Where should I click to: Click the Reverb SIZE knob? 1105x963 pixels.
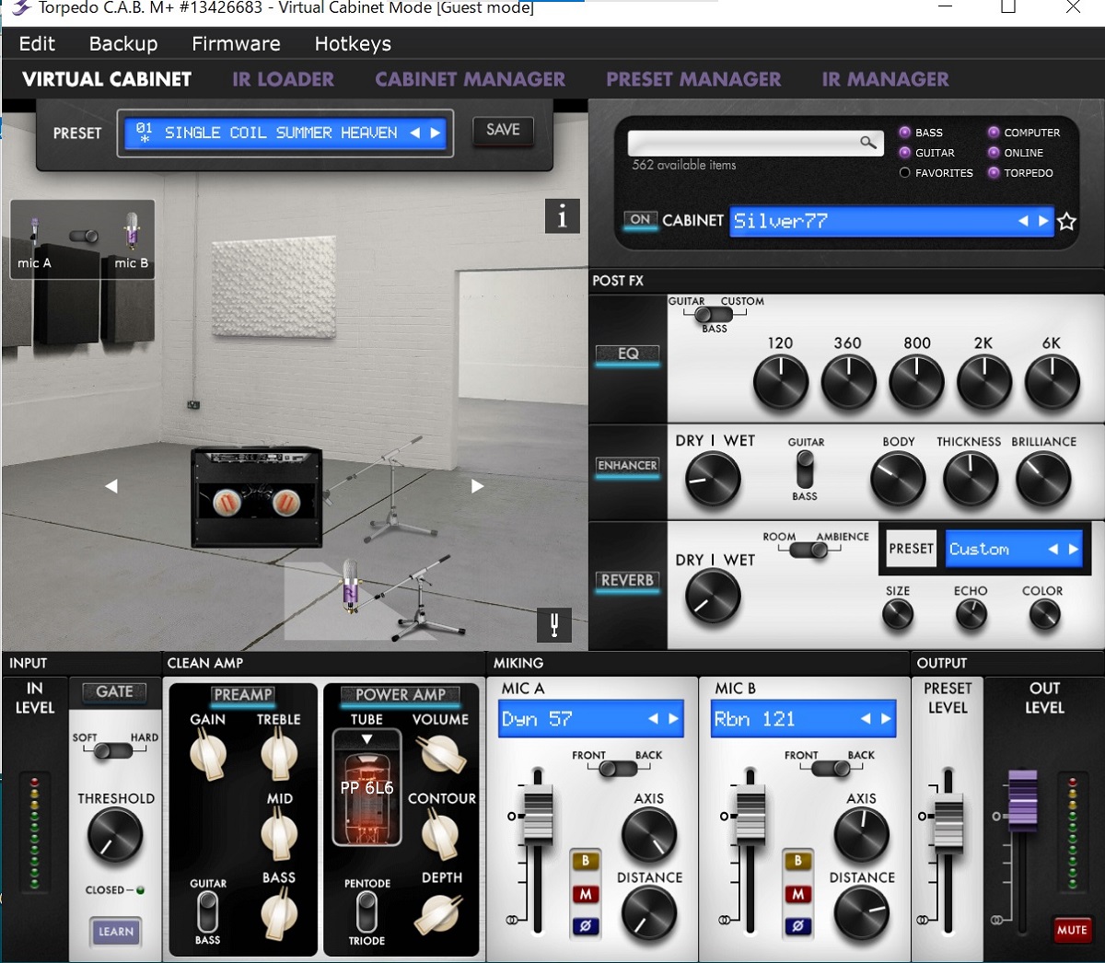(898, 614)
